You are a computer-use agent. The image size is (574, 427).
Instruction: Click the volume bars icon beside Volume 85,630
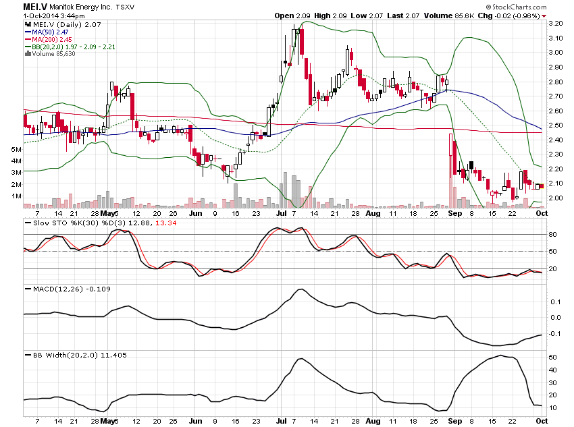(28, 54)
